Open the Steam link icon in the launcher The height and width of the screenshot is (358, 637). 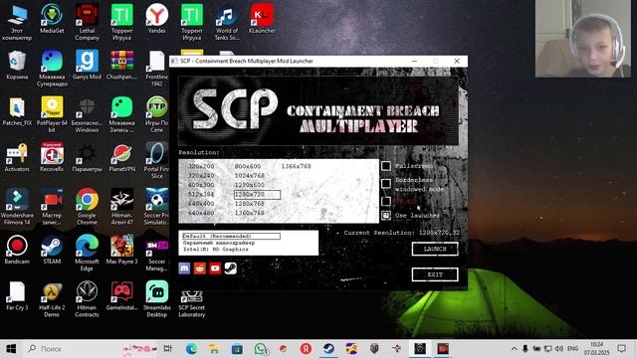(x=230, y=268)
